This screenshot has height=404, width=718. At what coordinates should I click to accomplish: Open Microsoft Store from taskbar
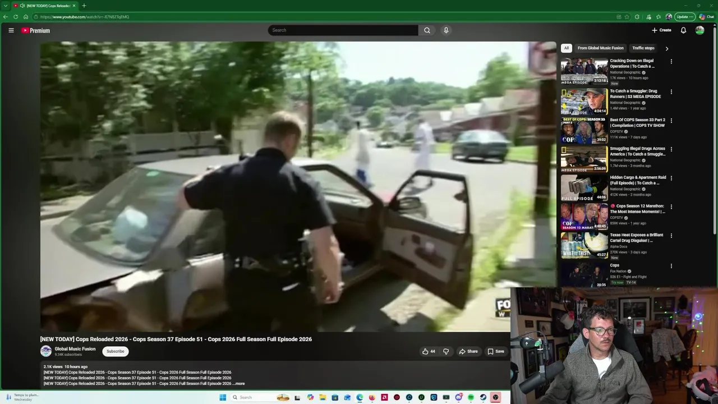[x=334, y=397]
